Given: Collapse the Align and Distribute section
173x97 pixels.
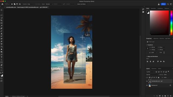Looking at the screenshot, I should (x=147, y=57).
